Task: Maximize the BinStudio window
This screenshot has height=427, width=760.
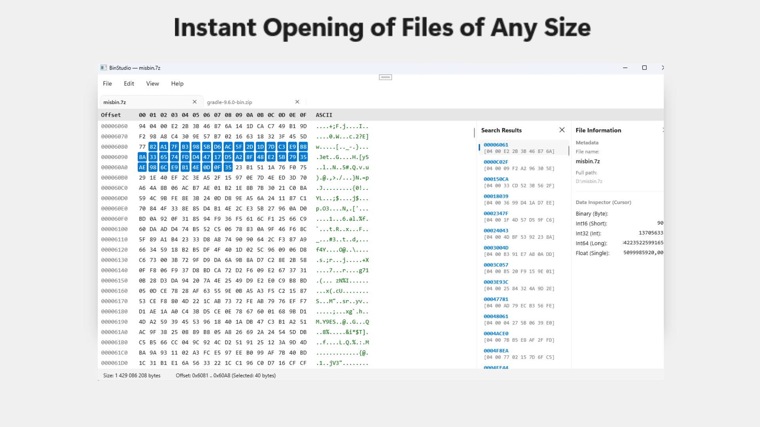Action: click(x=644, y=68)
